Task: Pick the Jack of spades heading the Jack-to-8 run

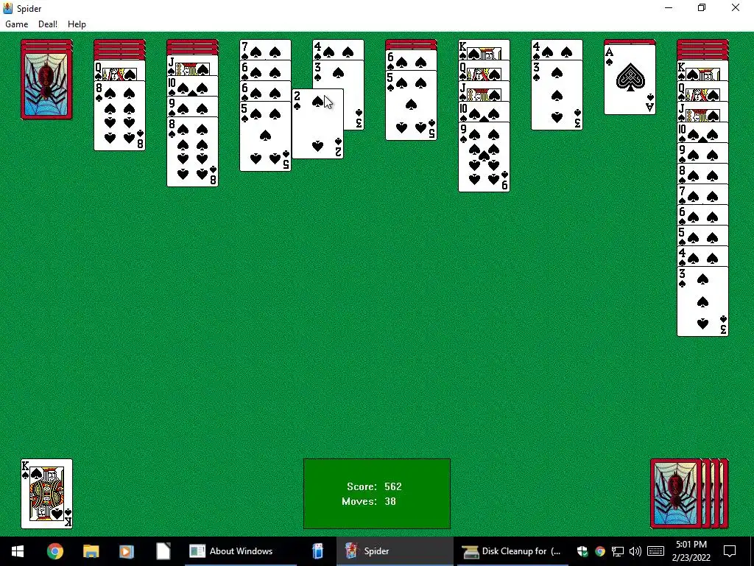Action: 192,66
